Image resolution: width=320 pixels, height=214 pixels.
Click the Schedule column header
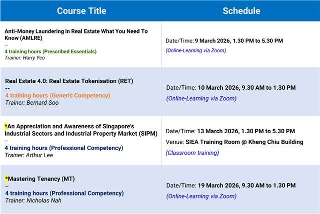pyautogui.click(x=241, y=11)
